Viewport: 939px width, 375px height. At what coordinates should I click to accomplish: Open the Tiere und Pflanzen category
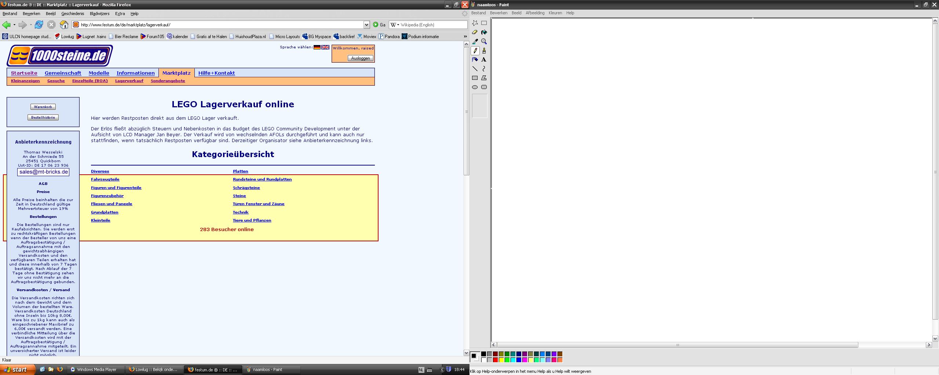click(252, 220)
